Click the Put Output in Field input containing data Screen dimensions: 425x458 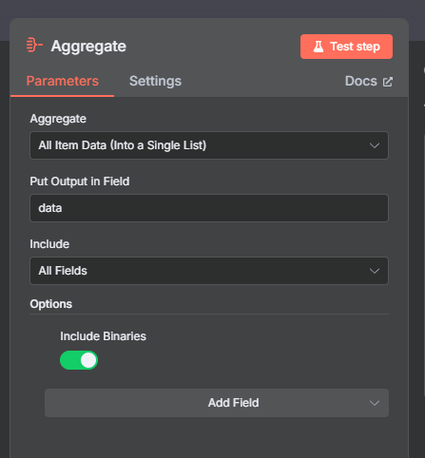point(209,208)
